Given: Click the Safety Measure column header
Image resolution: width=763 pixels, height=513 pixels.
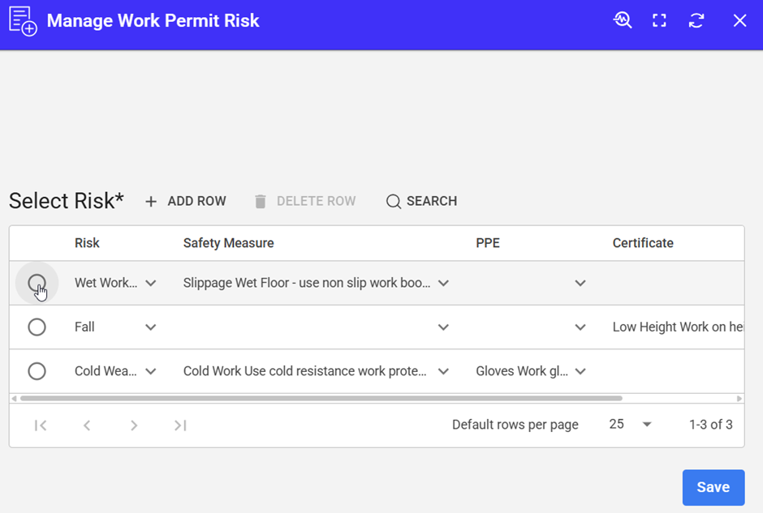Looking at the screenshot, I should (x=228, y=243).
